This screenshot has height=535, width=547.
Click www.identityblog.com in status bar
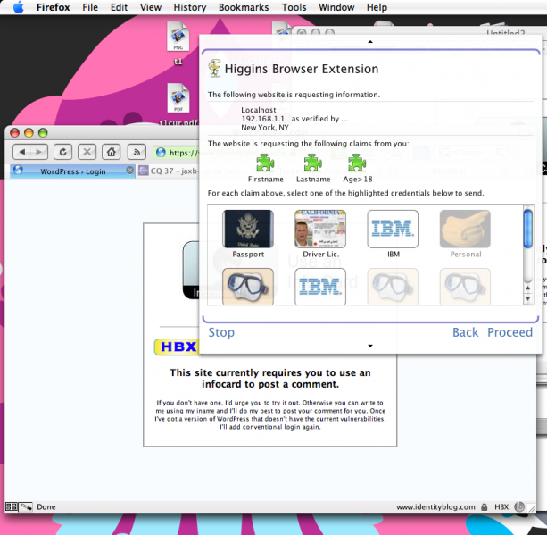[x=435, y=506]
